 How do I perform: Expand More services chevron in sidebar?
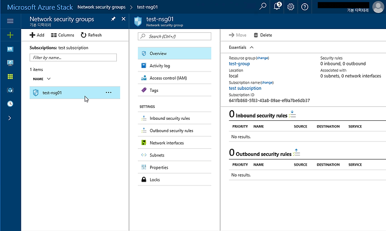point(10,118)
